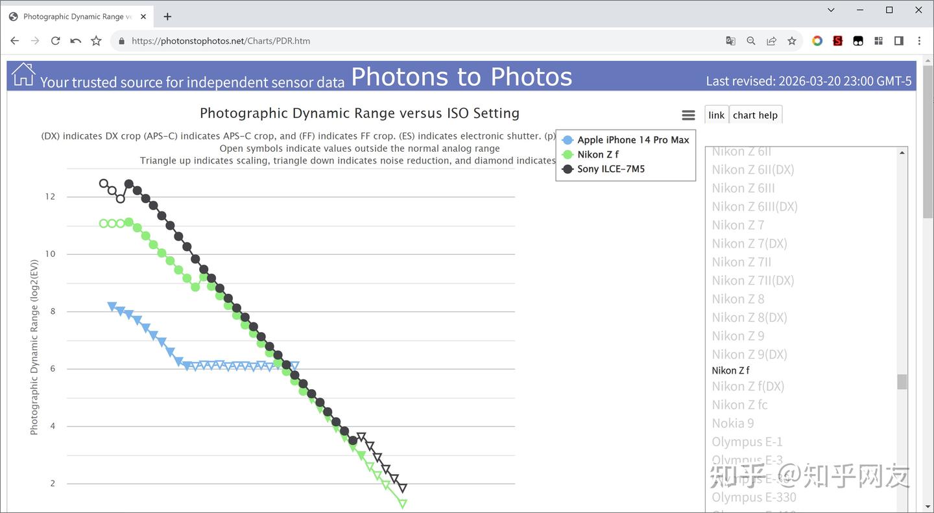
Task: Bookmark this page with the star in address bar
Action: [792, 41]
